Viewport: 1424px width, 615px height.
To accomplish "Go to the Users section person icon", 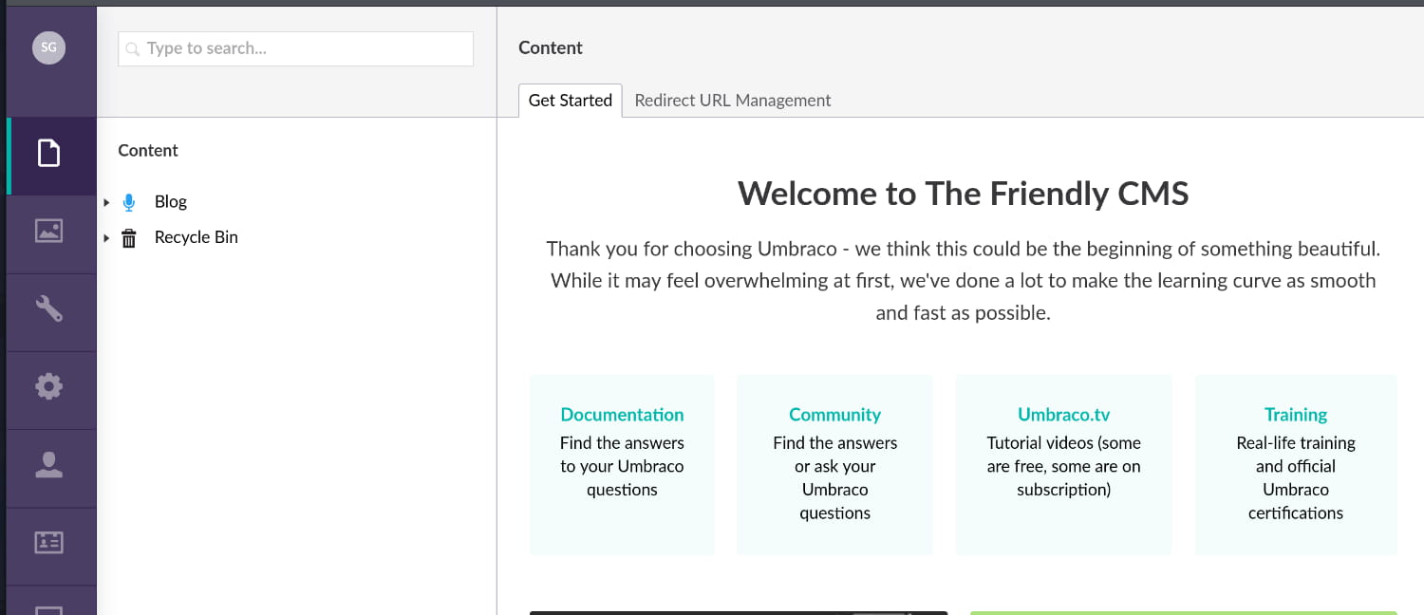I will tap(48, 464).
